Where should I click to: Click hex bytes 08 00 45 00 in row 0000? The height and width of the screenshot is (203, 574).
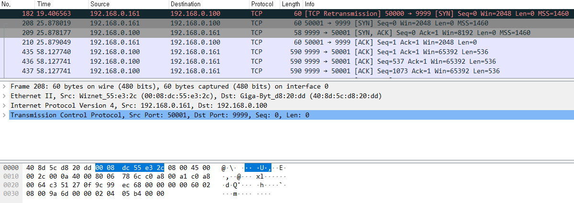coord(189,168)
